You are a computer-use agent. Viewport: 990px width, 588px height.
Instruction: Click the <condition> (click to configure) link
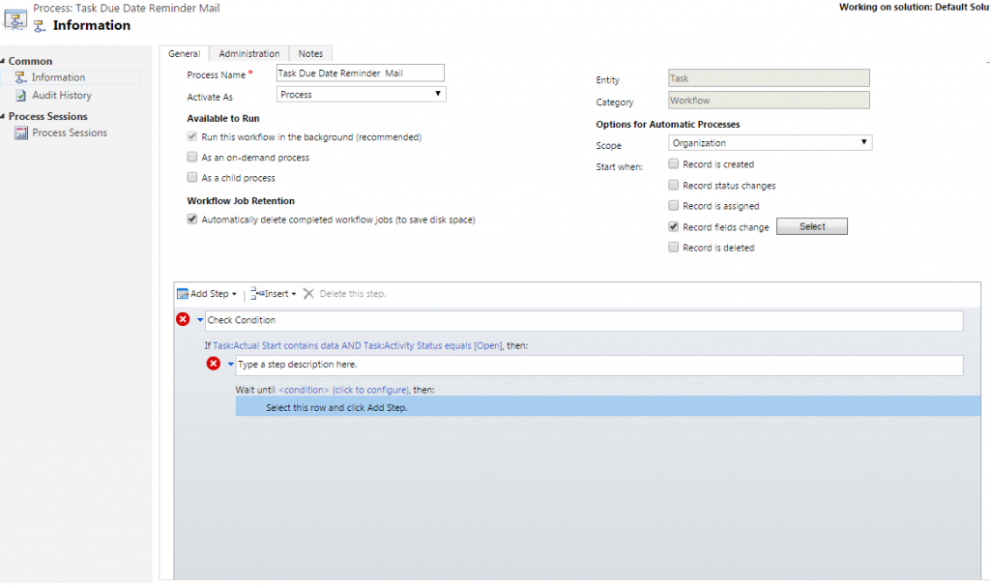click(343, 390)
